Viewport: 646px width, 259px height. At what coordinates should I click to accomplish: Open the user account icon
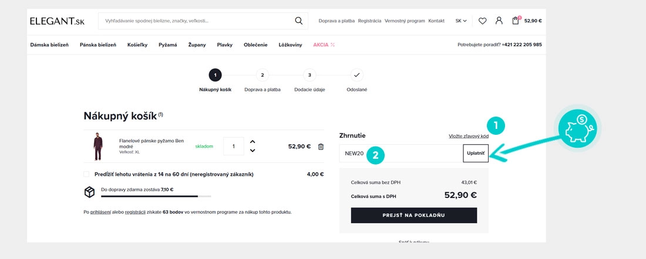(499, 21)
